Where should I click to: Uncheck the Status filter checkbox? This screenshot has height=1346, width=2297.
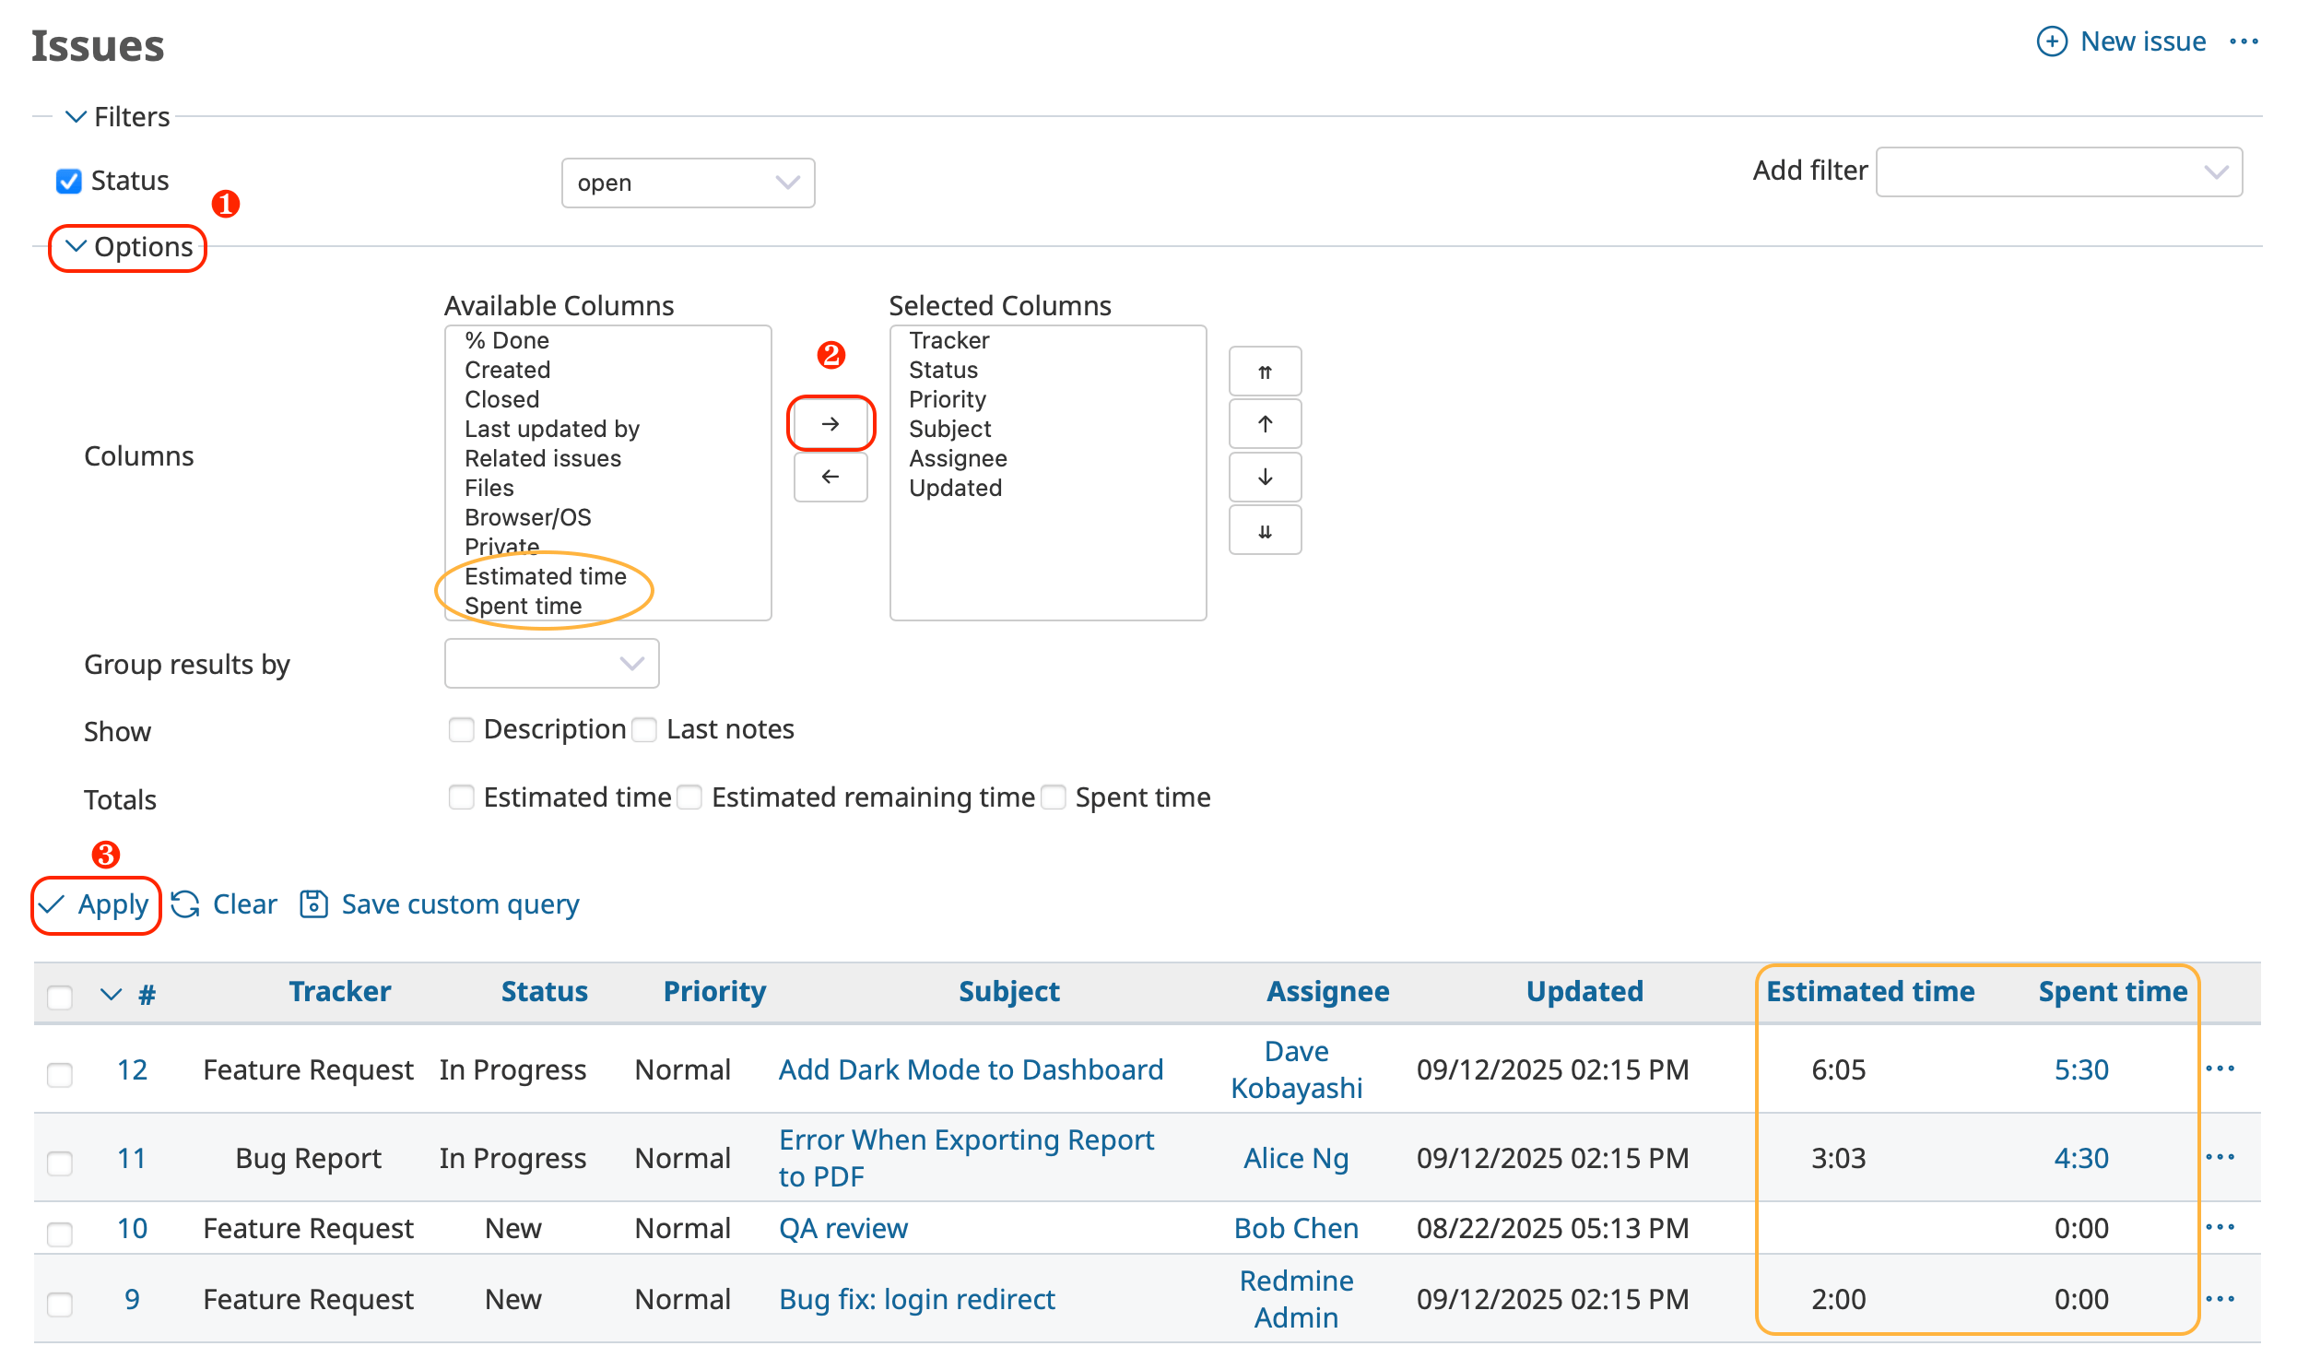(68, 181)
